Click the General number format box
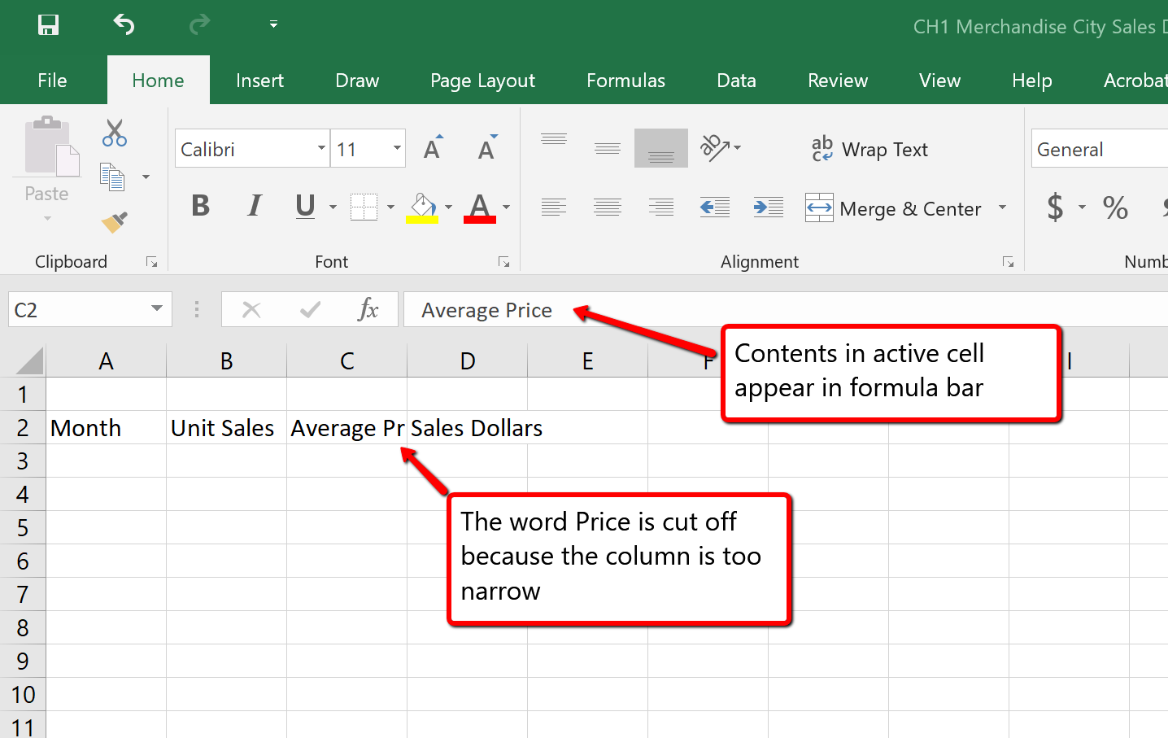1168x738 pixels. [1100, 149]
